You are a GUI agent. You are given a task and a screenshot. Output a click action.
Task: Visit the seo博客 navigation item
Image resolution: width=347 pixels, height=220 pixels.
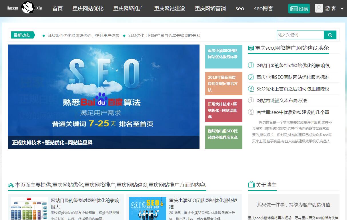[x=264, y=9]
